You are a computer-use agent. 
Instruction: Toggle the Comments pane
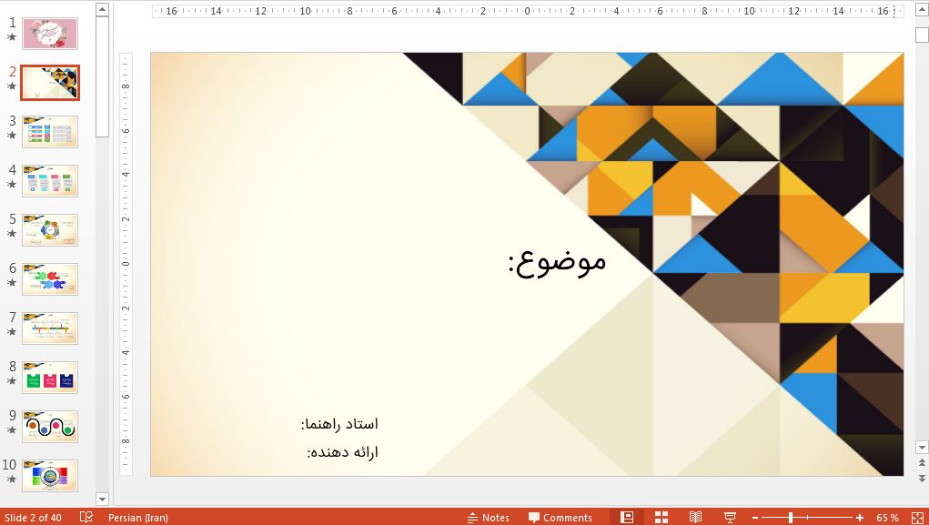pos(560,517)
